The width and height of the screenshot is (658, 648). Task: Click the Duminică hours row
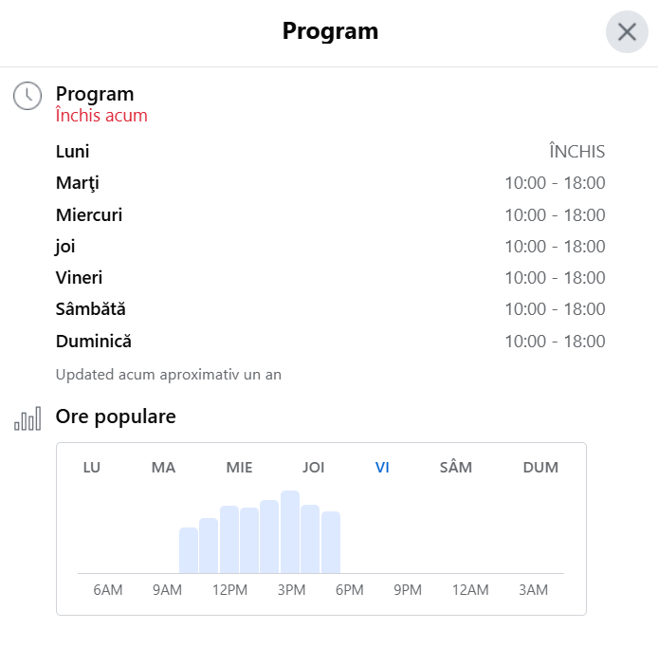click(x=330, y=341)
